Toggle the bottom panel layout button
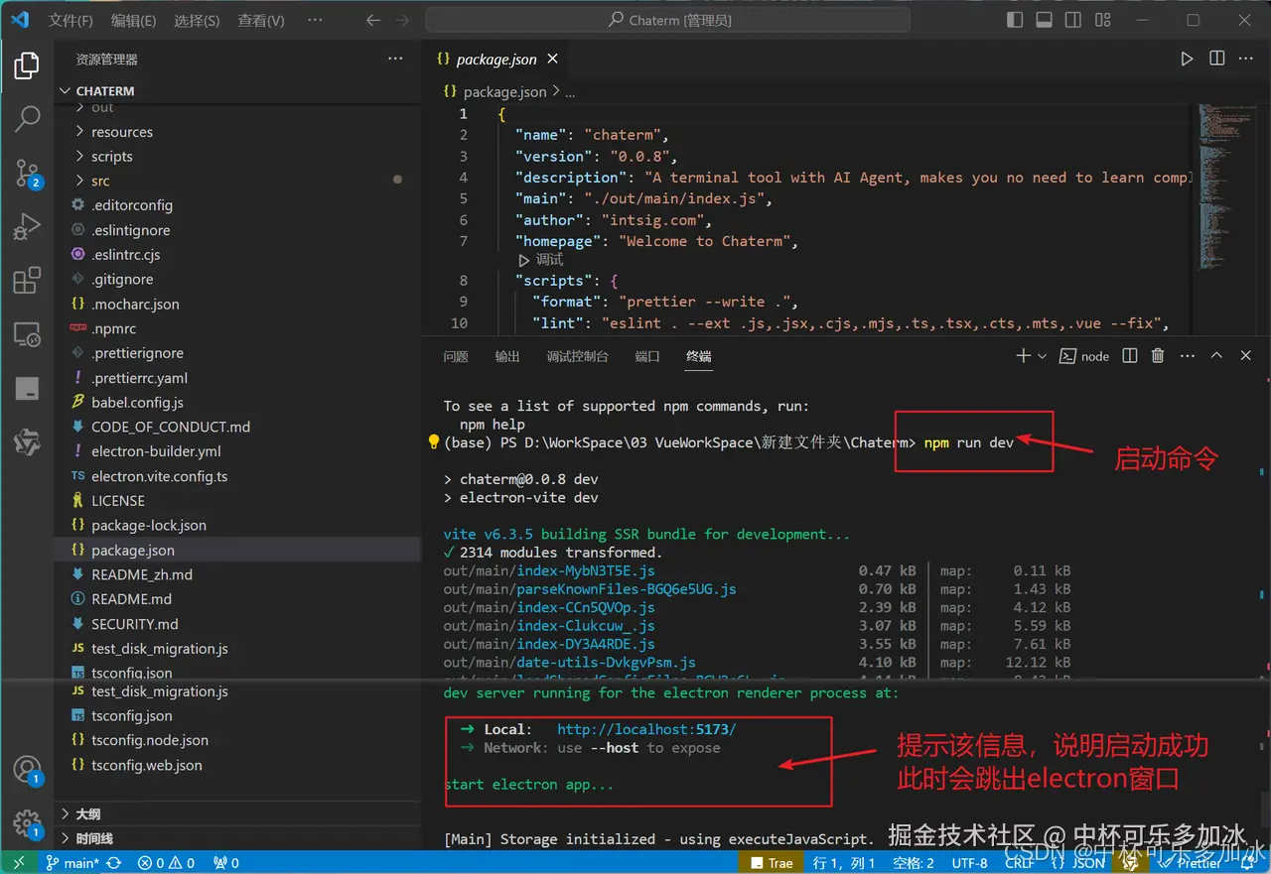The height and width of the screenshot is (874, 1271). click(x=1044, y=20)
